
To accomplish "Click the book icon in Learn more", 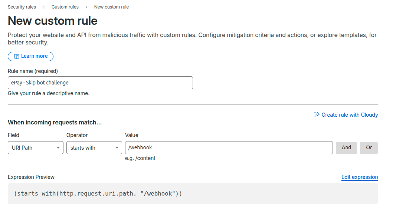I will (x=16, y=56).
